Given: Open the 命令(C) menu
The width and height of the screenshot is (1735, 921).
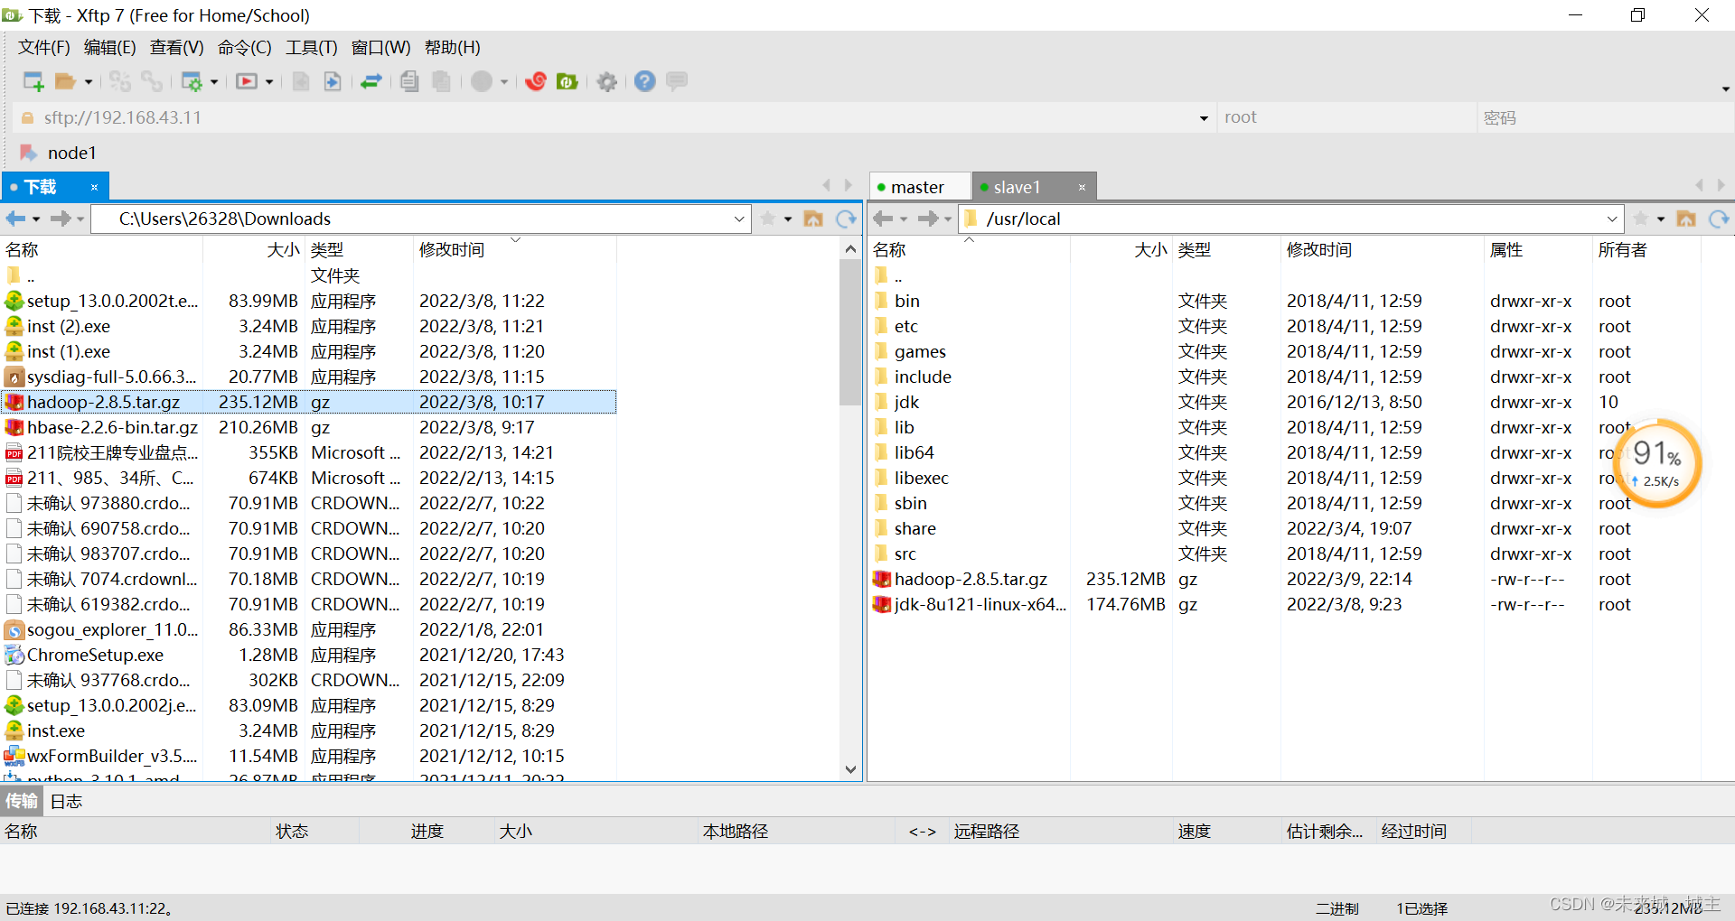Looking at the screenshot, I should (x=244, y=47).
